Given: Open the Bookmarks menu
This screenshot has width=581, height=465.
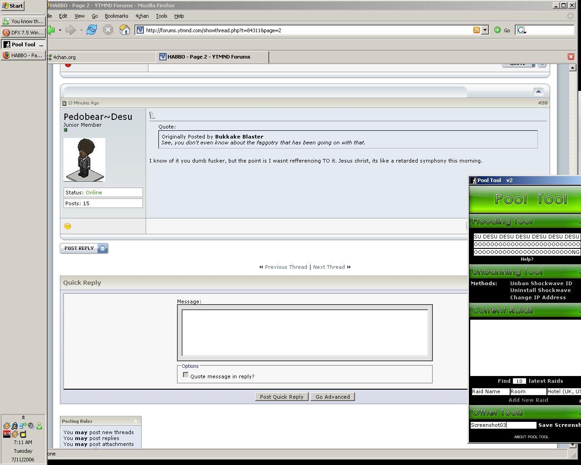Looking at the screenshot, I should [x=116, y=16].
